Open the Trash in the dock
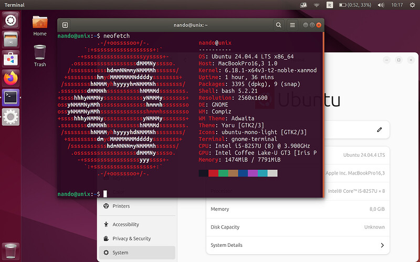 click(x=10, y=251)
